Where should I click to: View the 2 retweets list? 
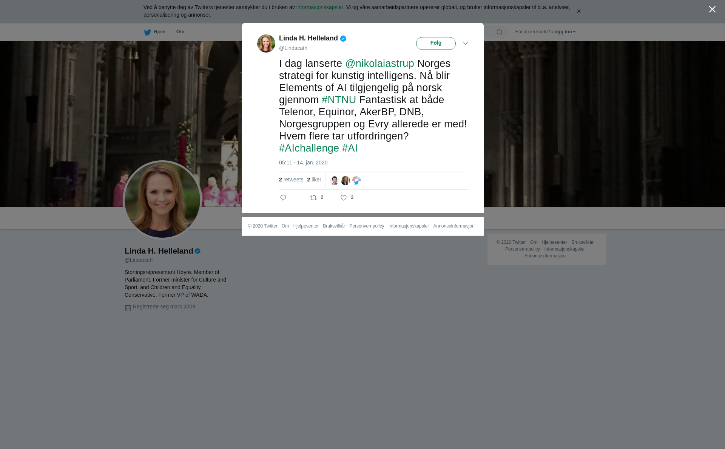(291, 180)
